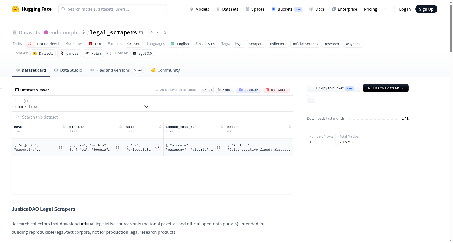Show the additional +1 libraries
The image size is (453, 243).
click(x=109, y=53)
